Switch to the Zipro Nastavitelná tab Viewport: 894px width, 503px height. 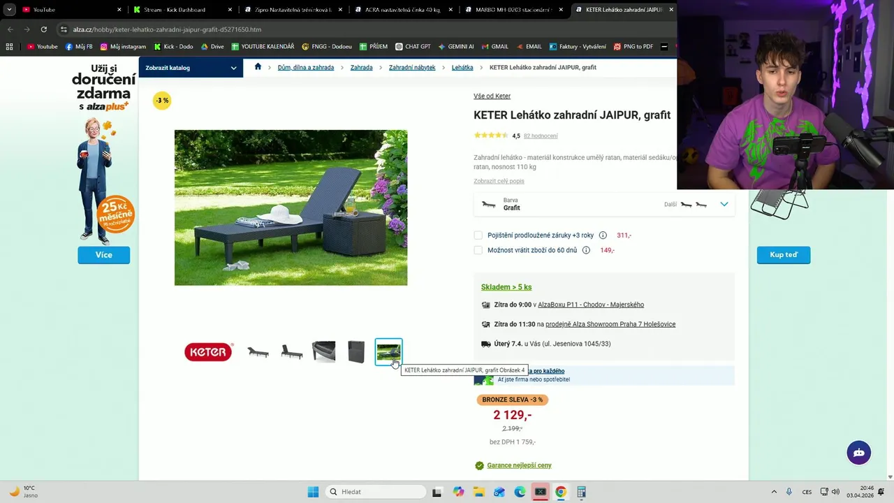coord(292,10)
